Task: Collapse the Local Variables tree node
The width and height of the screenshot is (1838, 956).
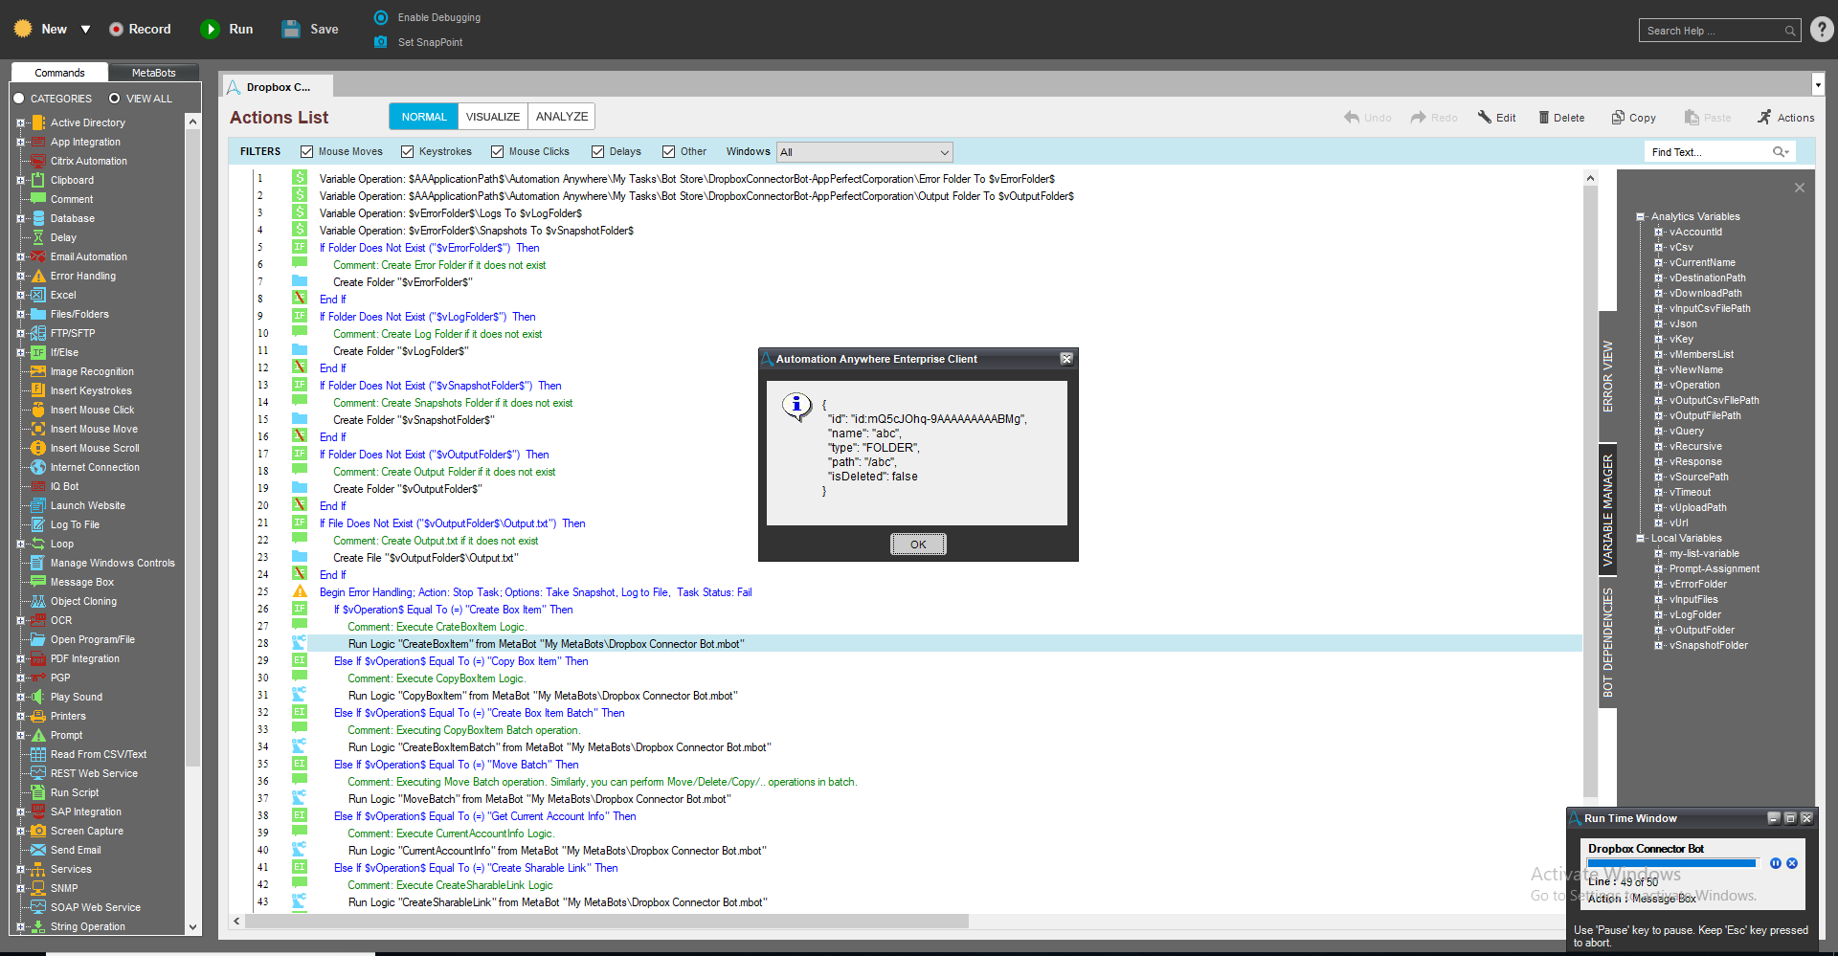Action: (x=1641, y=538)
